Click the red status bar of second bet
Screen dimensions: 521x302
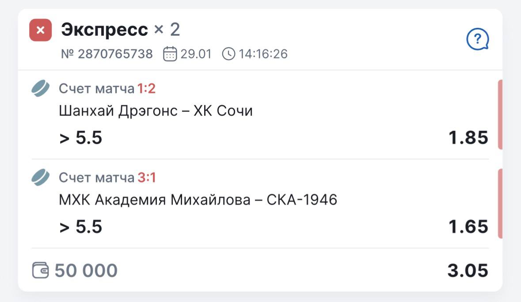(x=500, y=203)
